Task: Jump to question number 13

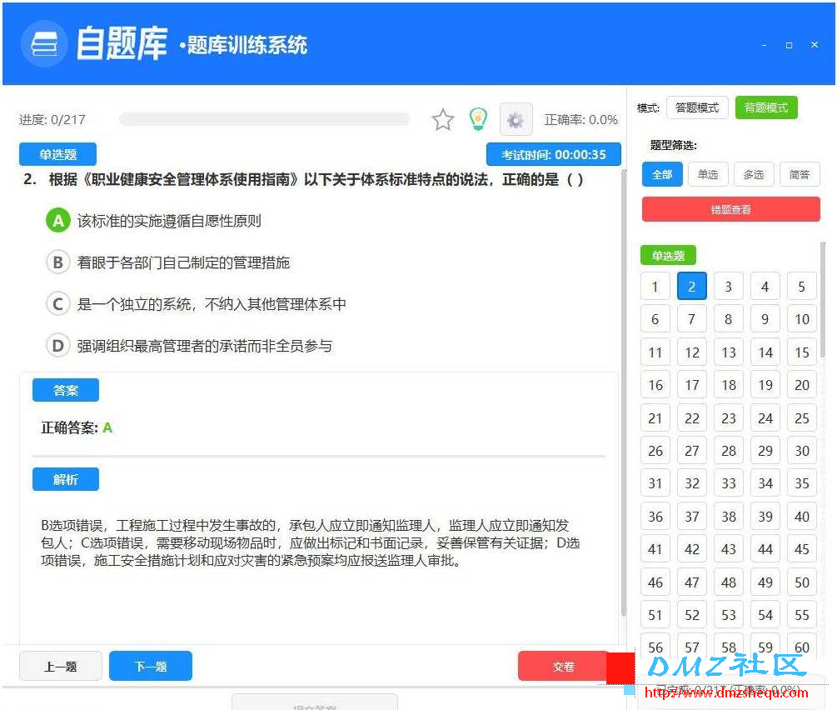Action: (729, 352)
